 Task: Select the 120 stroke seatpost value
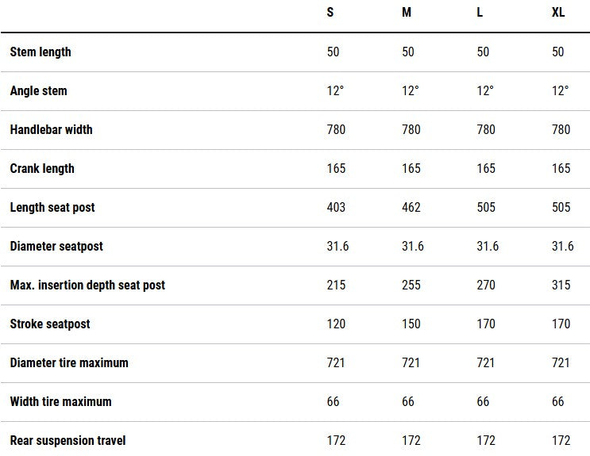336,324
